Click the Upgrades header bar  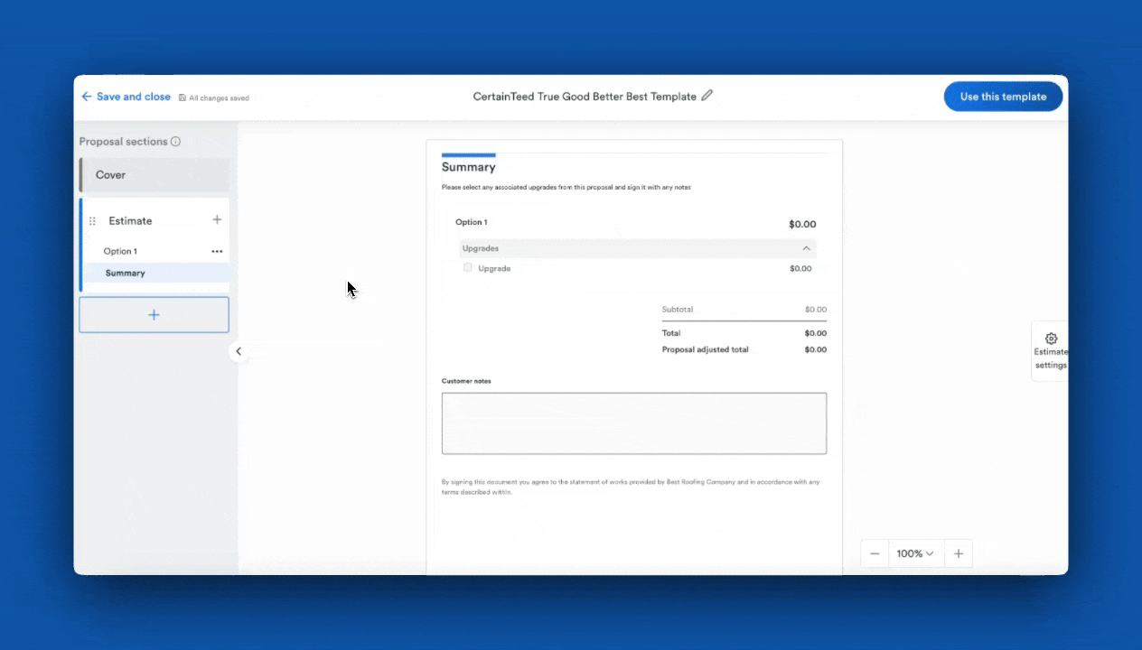point(638,248)
